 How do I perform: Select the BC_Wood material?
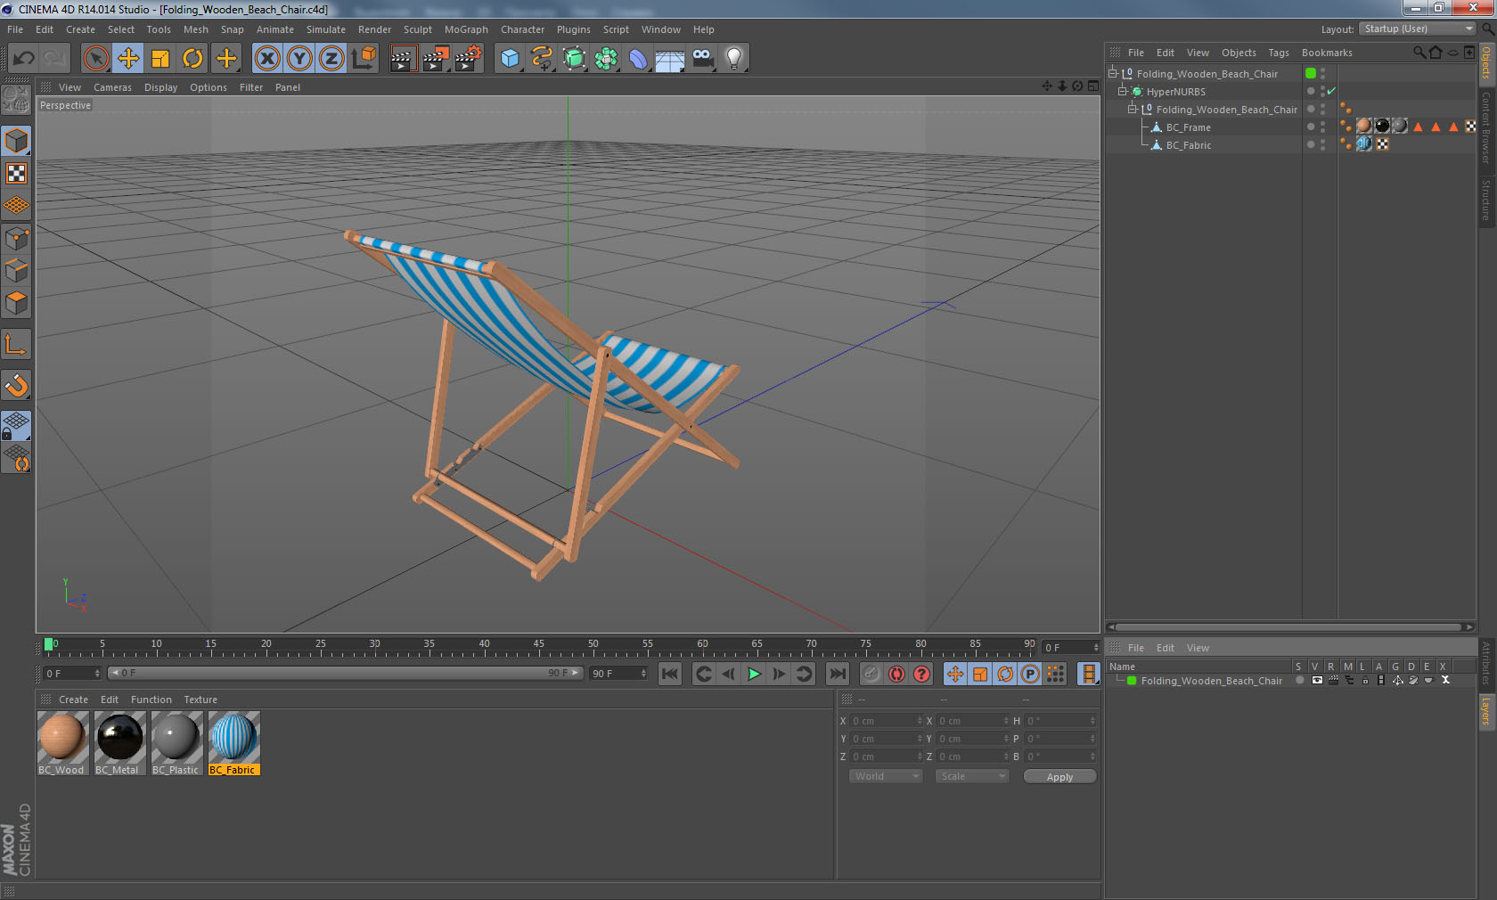tap(62, 743)
